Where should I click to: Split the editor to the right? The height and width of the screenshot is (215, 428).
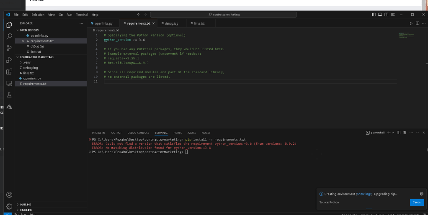tap(418, 23)
